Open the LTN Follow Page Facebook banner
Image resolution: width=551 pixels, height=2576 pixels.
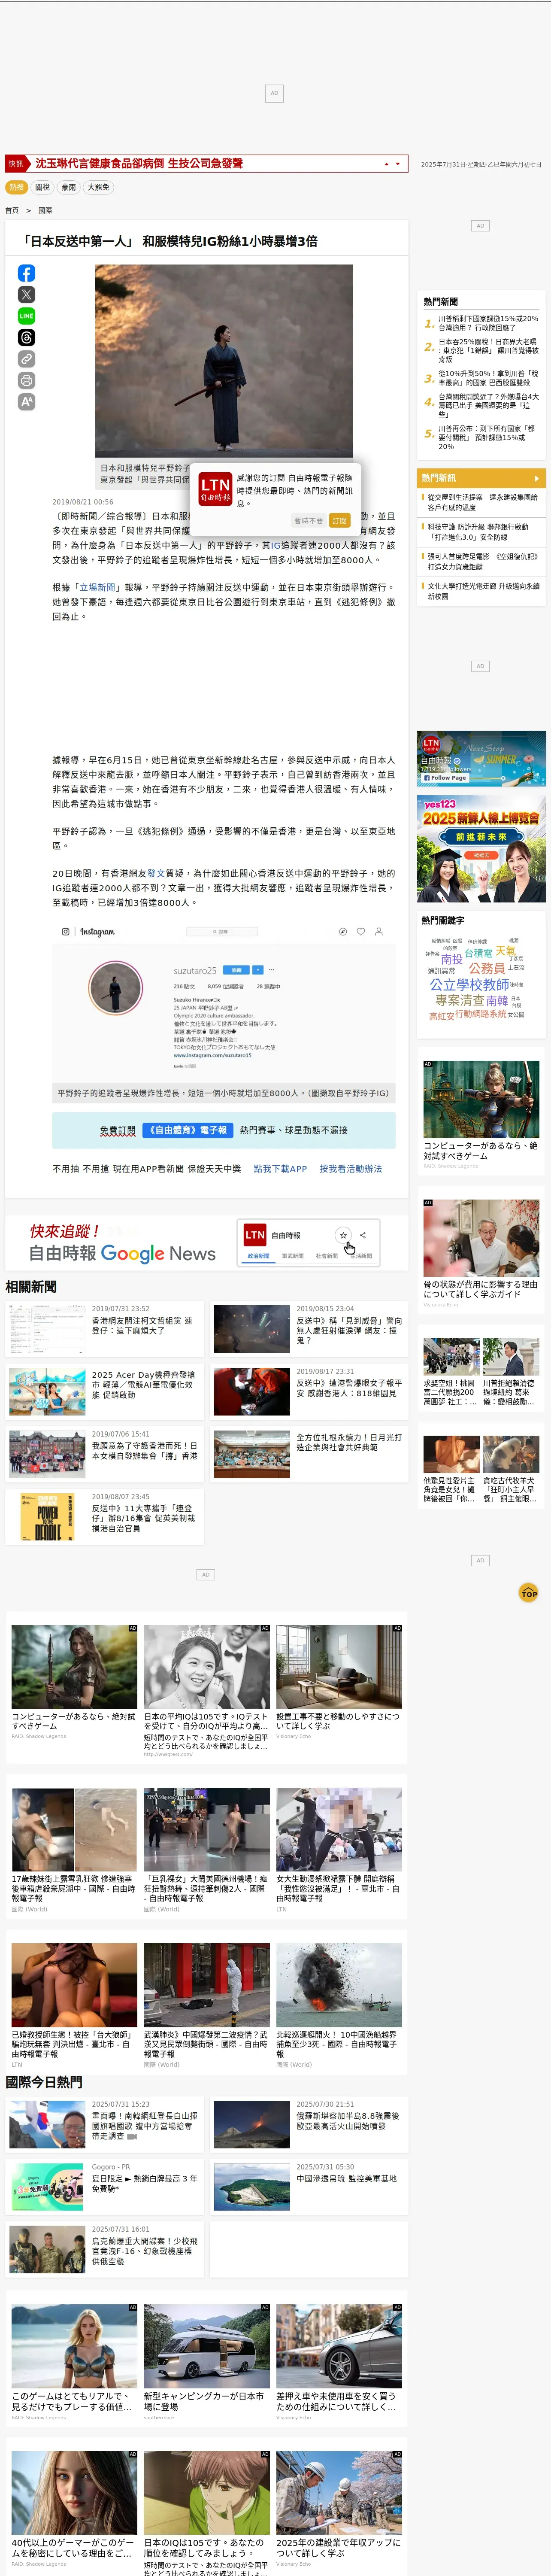(482, 758)
